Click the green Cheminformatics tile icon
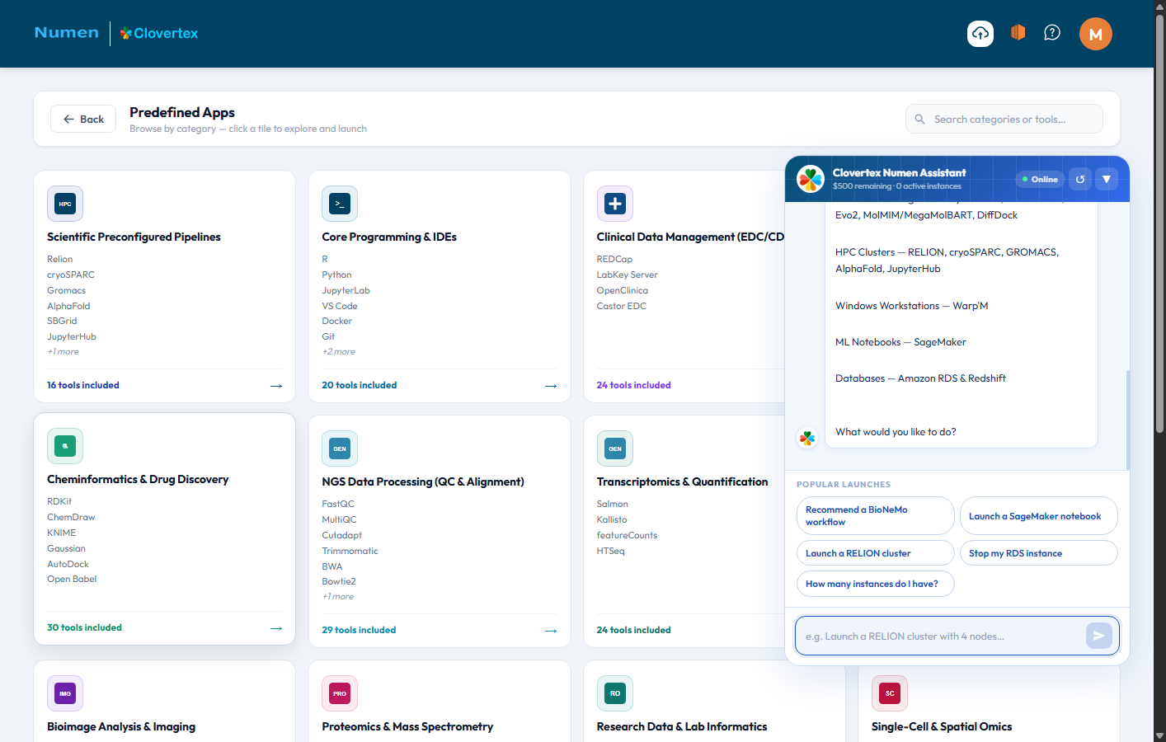 pos(65,446)
